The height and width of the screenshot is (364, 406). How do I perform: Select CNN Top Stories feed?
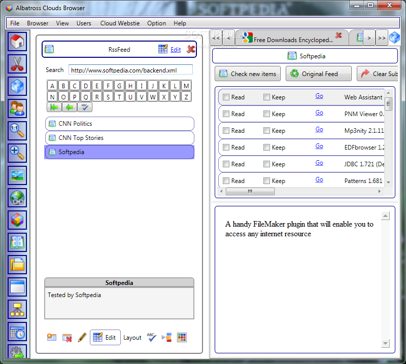coord(120,138)
